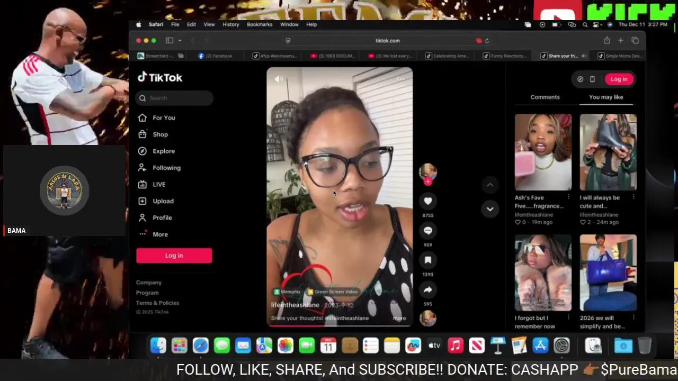Reload the page with the refresh icon
Screen dimensions: 678x381
tap(487, 41)
